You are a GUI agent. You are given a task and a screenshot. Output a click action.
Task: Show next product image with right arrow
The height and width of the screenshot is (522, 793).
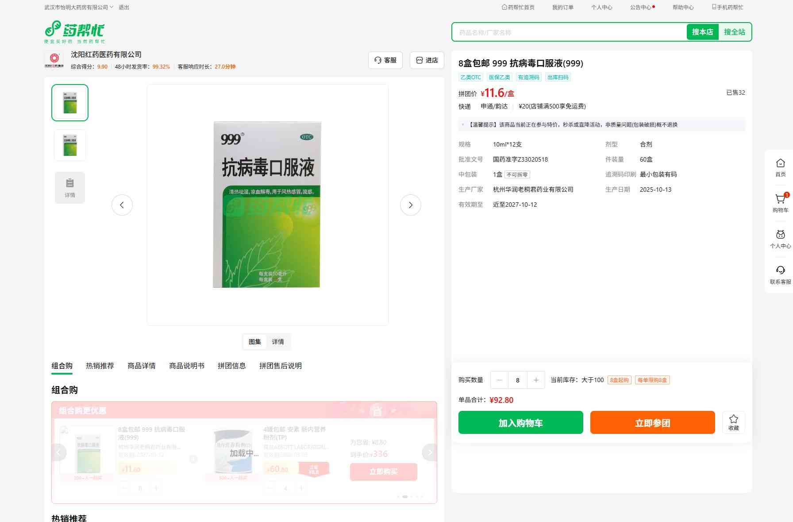(x=410, y=205)
